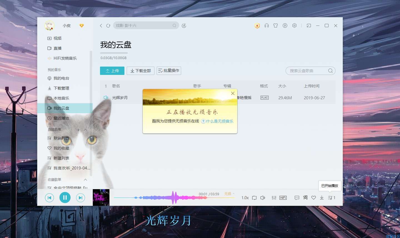The image size is (400, 238).
Task: Click the FLAC format badge
Action: point(264,98)
